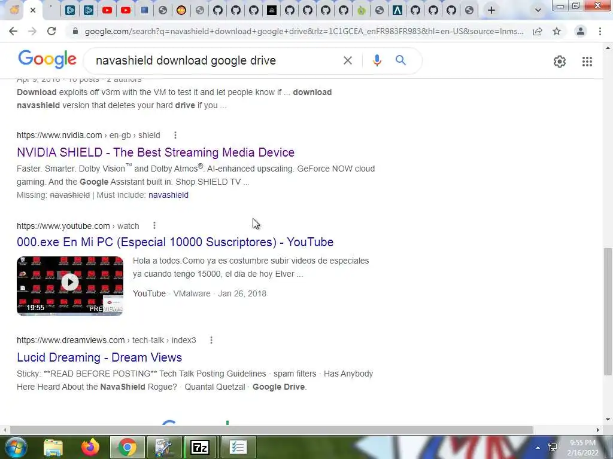The width and height of the screenshot is (613, 459).
Task: Click the scroll-up arrow of the page
Action: pyautogui.click(x=608, y=48)
